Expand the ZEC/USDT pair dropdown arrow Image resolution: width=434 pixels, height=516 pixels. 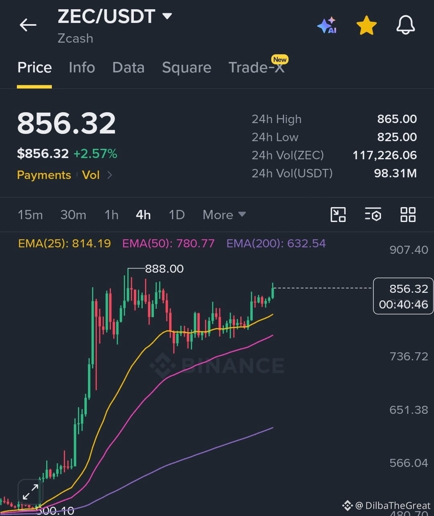[167, 16]
